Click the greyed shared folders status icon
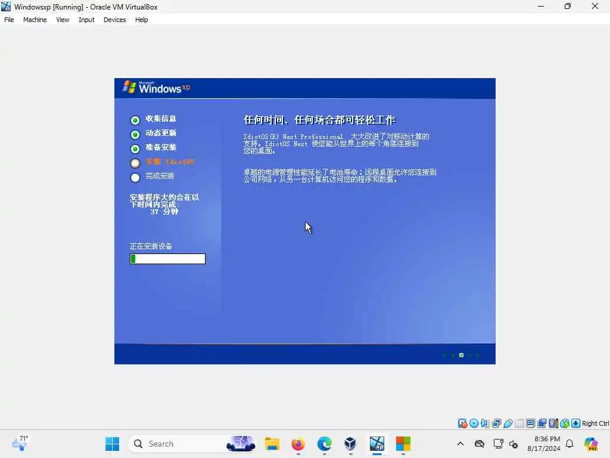The height and width of the screenshot is (458, 610). tap(519, 423)
